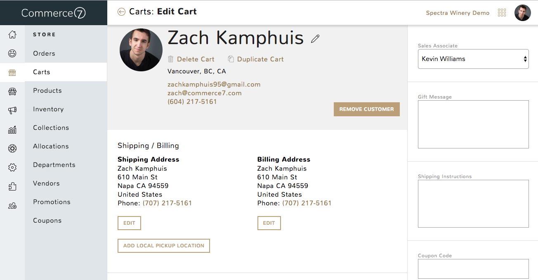The image size is (538, 280).
Task: Open the Sales Associate dropdown
Action: pos(473,59)
